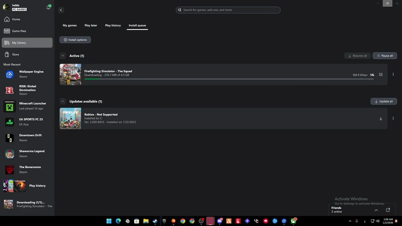
Task: Click the Pause all button
Action: (x=385, y=56)
